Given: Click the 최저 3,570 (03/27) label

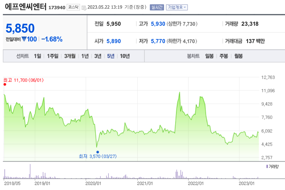Looking at the screenshot, I should click(98, 156).
